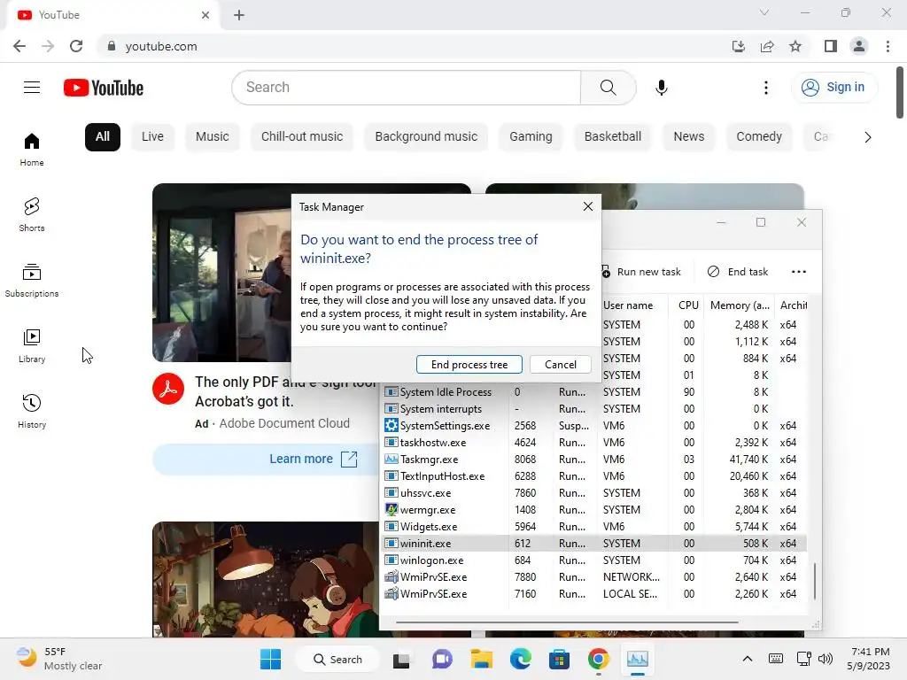Click the Adobe Acrobat channel avatar

click(168, 389)
